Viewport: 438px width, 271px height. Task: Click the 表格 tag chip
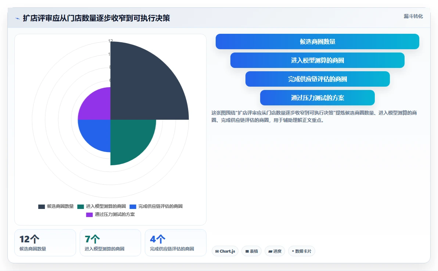252,251
